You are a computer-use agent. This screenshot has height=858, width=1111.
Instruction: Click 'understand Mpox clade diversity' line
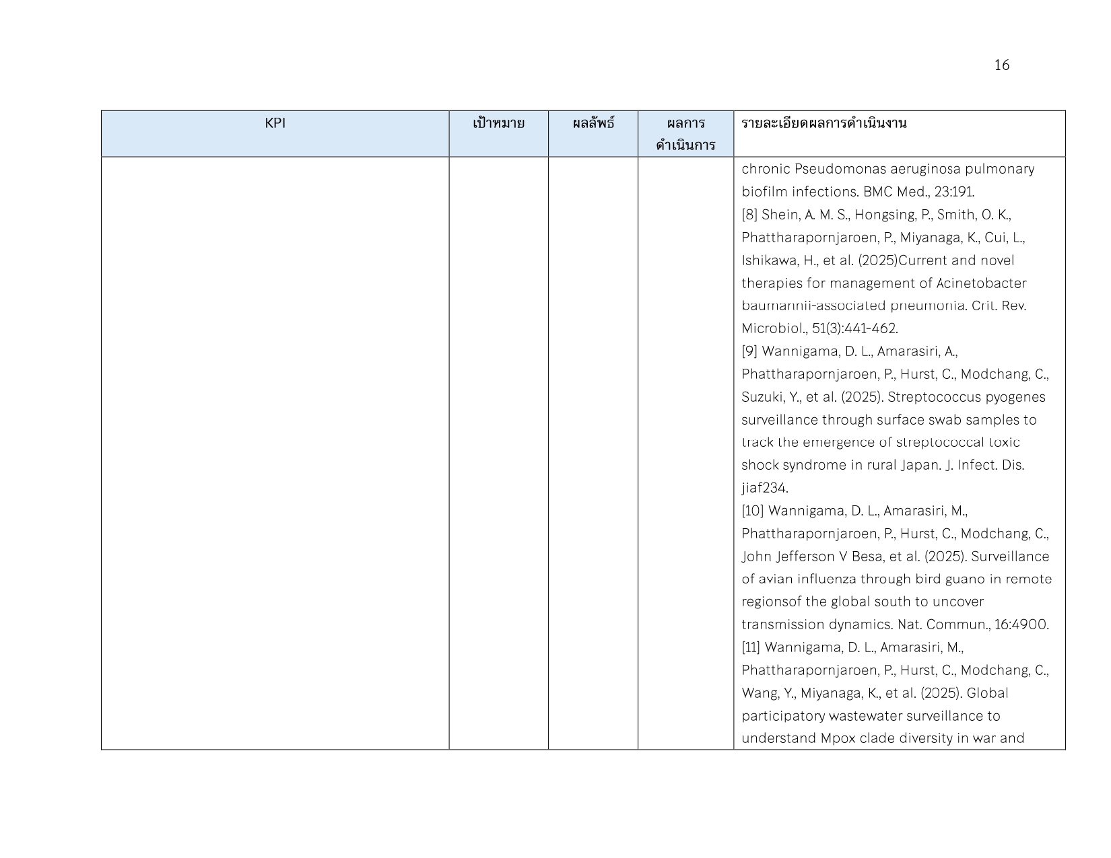883,738
